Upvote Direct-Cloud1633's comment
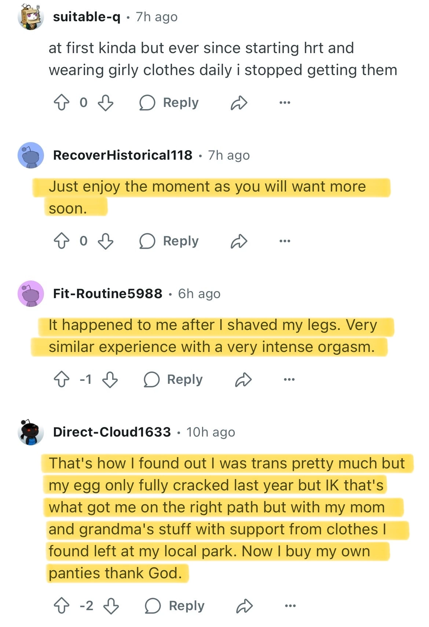429x627 pixels. coord(62,606)
